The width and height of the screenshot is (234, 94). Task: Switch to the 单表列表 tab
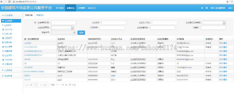click(29, 15)
